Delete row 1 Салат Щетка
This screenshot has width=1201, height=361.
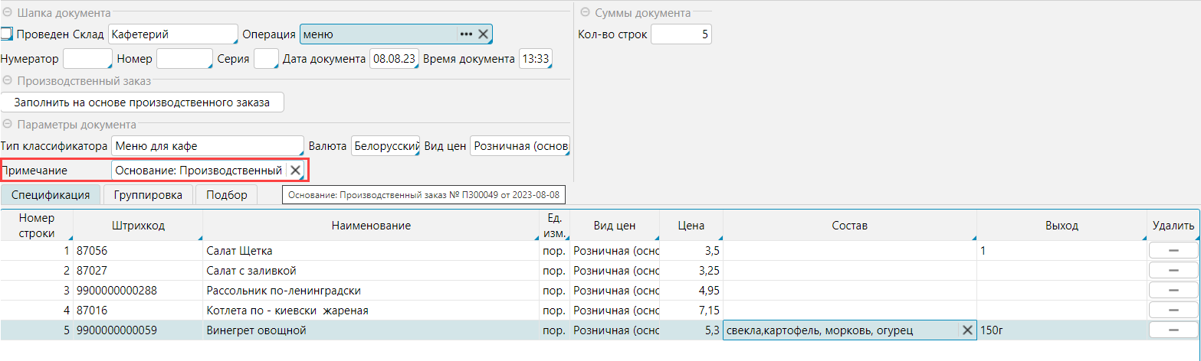point(1173,251)
